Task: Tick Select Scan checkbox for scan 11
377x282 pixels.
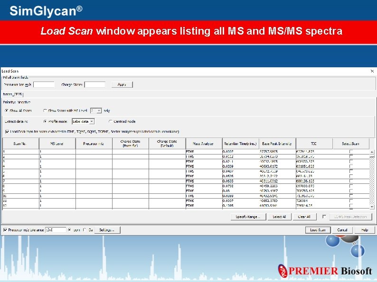Action: click(x=351, y=200)
